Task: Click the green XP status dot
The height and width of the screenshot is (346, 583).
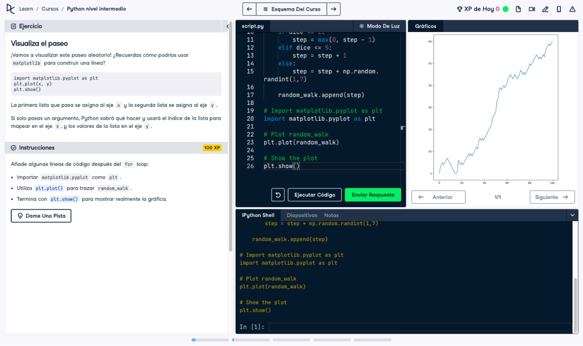Action: coord(504,9)
